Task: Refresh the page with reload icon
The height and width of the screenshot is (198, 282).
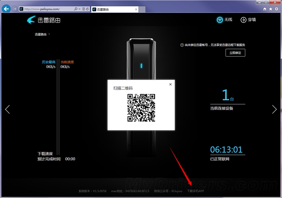Action: 87,9
